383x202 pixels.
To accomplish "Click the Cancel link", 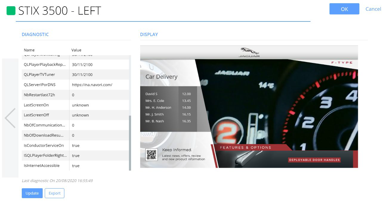I will (373, 9).
